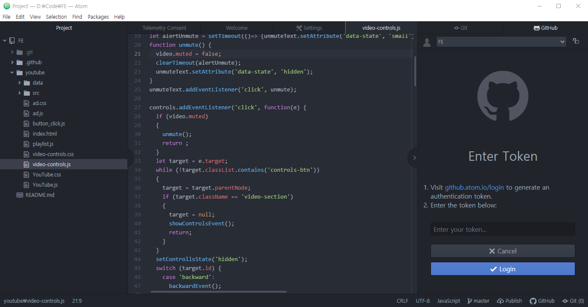
Task: Click the GitHub avatar placeholder icon
Action: [427, 42]
